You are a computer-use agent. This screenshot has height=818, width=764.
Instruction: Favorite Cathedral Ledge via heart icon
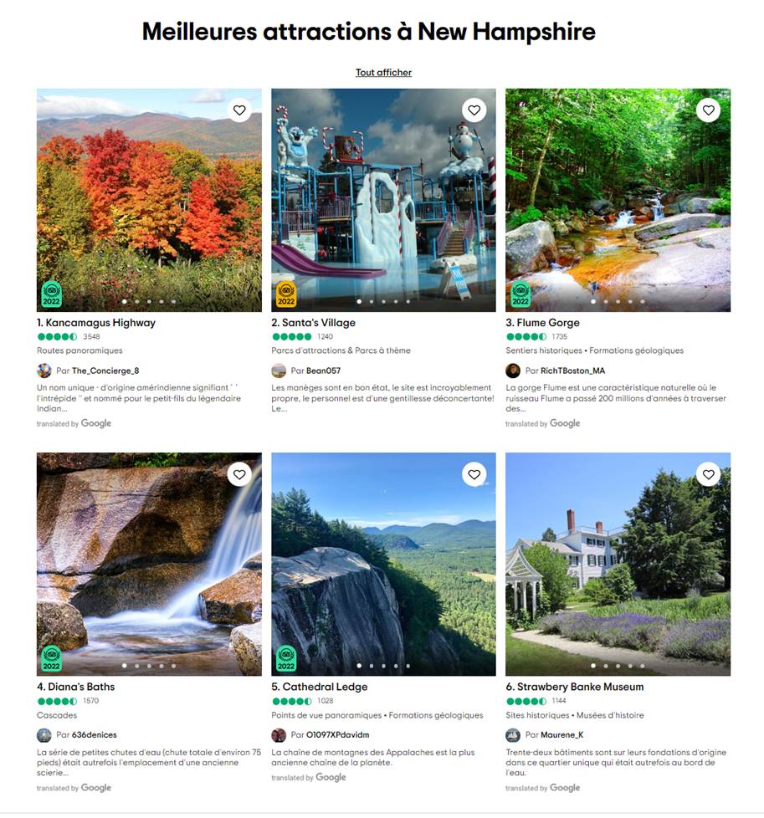474,474
